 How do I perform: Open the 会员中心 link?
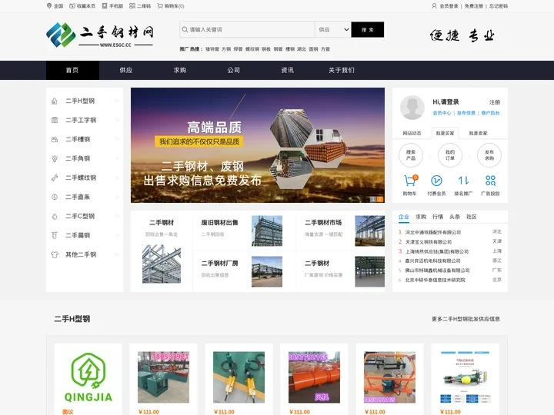(x=442, y=113)
